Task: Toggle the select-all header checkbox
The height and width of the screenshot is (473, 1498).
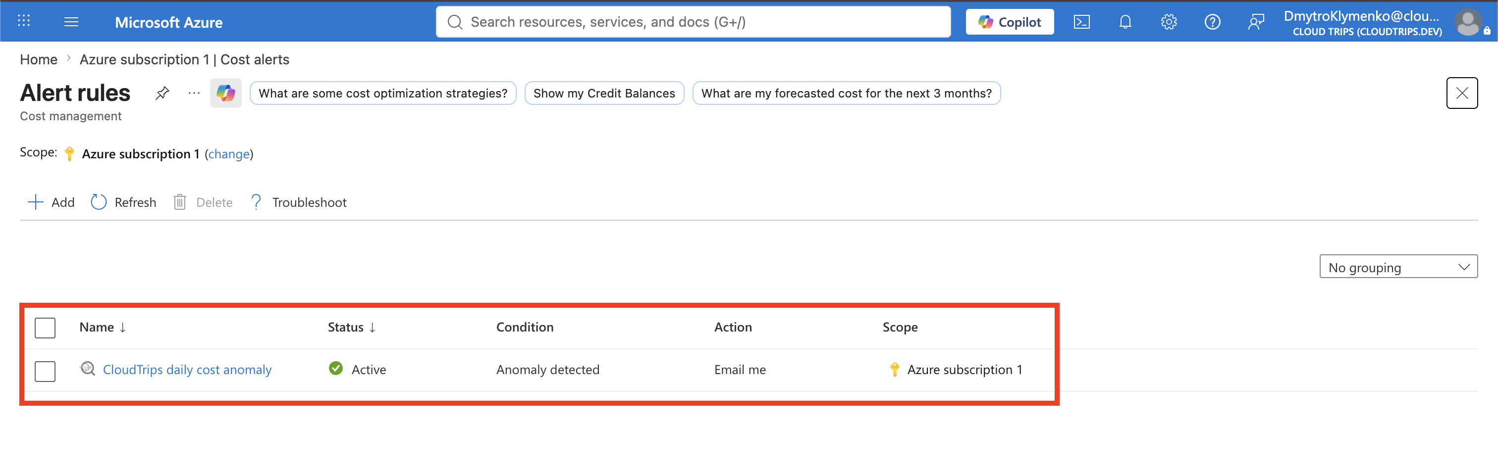Action: 45,328
